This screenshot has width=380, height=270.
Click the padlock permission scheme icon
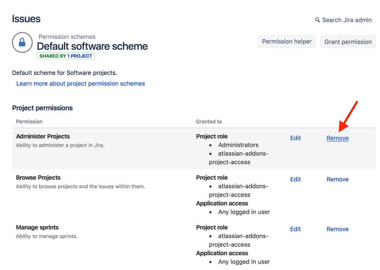pyautogui.click(x=22, y=42)
